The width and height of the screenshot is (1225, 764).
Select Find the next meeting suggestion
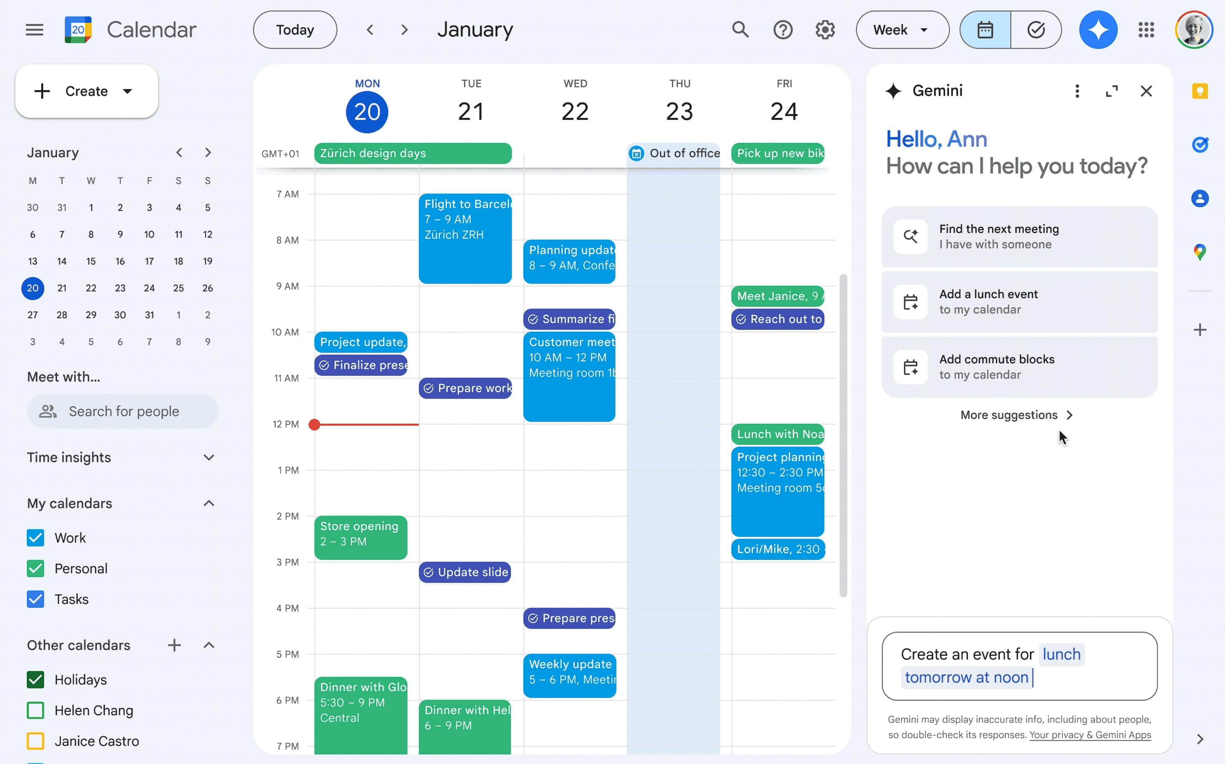[1019, 236]
